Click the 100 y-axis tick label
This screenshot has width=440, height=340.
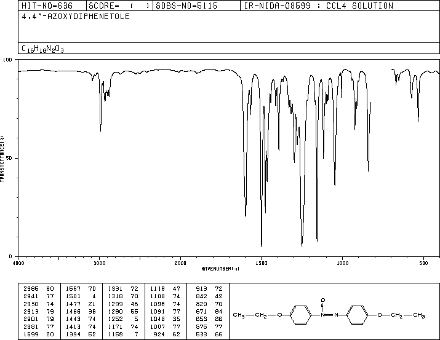tap(7, 60)
